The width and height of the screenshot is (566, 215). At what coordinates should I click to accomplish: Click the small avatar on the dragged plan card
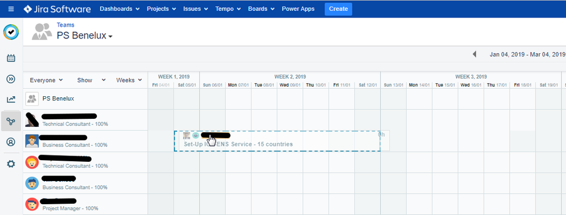click(187, 135)
